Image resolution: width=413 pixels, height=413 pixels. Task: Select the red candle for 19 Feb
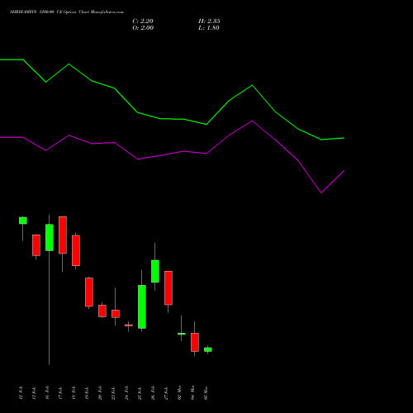89,292
